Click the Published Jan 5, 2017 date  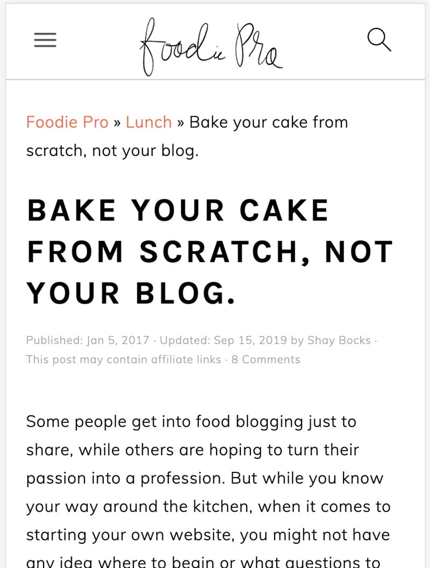(x=88, y=340)
